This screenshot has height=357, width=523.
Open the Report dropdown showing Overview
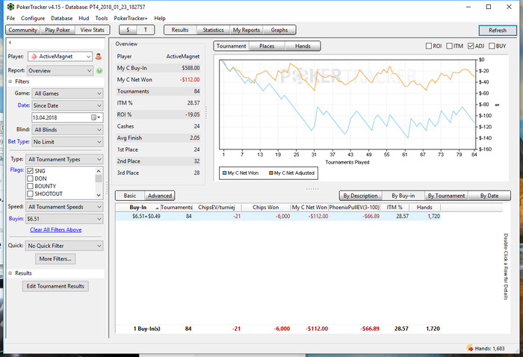(x=60, y=71)
